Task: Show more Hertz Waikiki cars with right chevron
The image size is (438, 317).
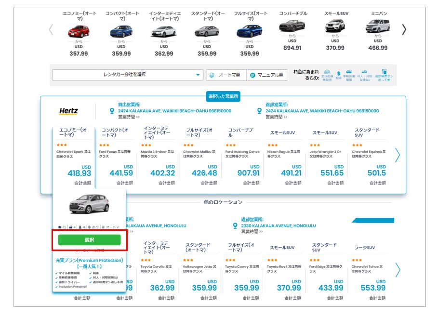Action: pos(397,155)
